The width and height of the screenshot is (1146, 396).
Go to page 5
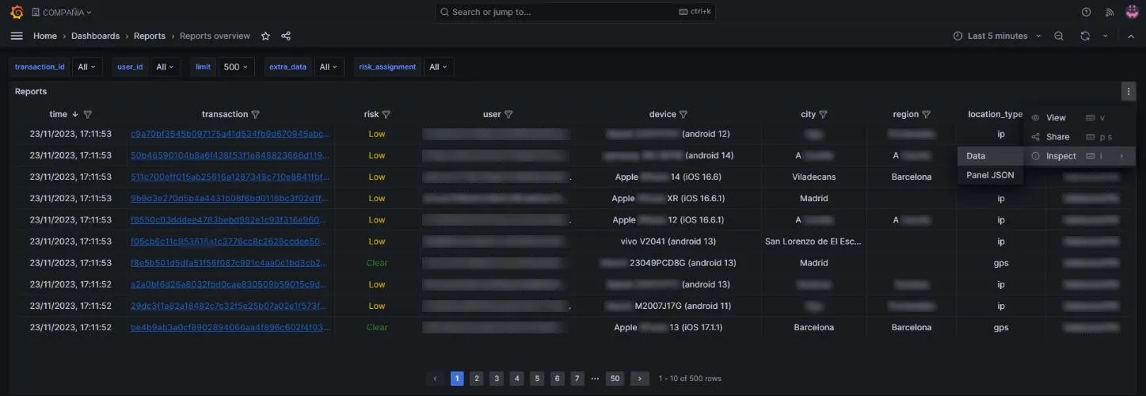pyautogui.click(x=537, y=379)
